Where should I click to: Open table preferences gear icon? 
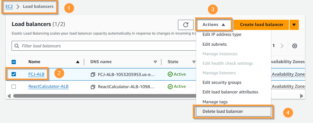pyautogui.click(x=295, y=46)
